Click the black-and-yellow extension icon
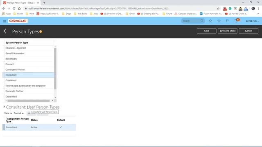Screen dimensions: 262x147 point(240,9)
